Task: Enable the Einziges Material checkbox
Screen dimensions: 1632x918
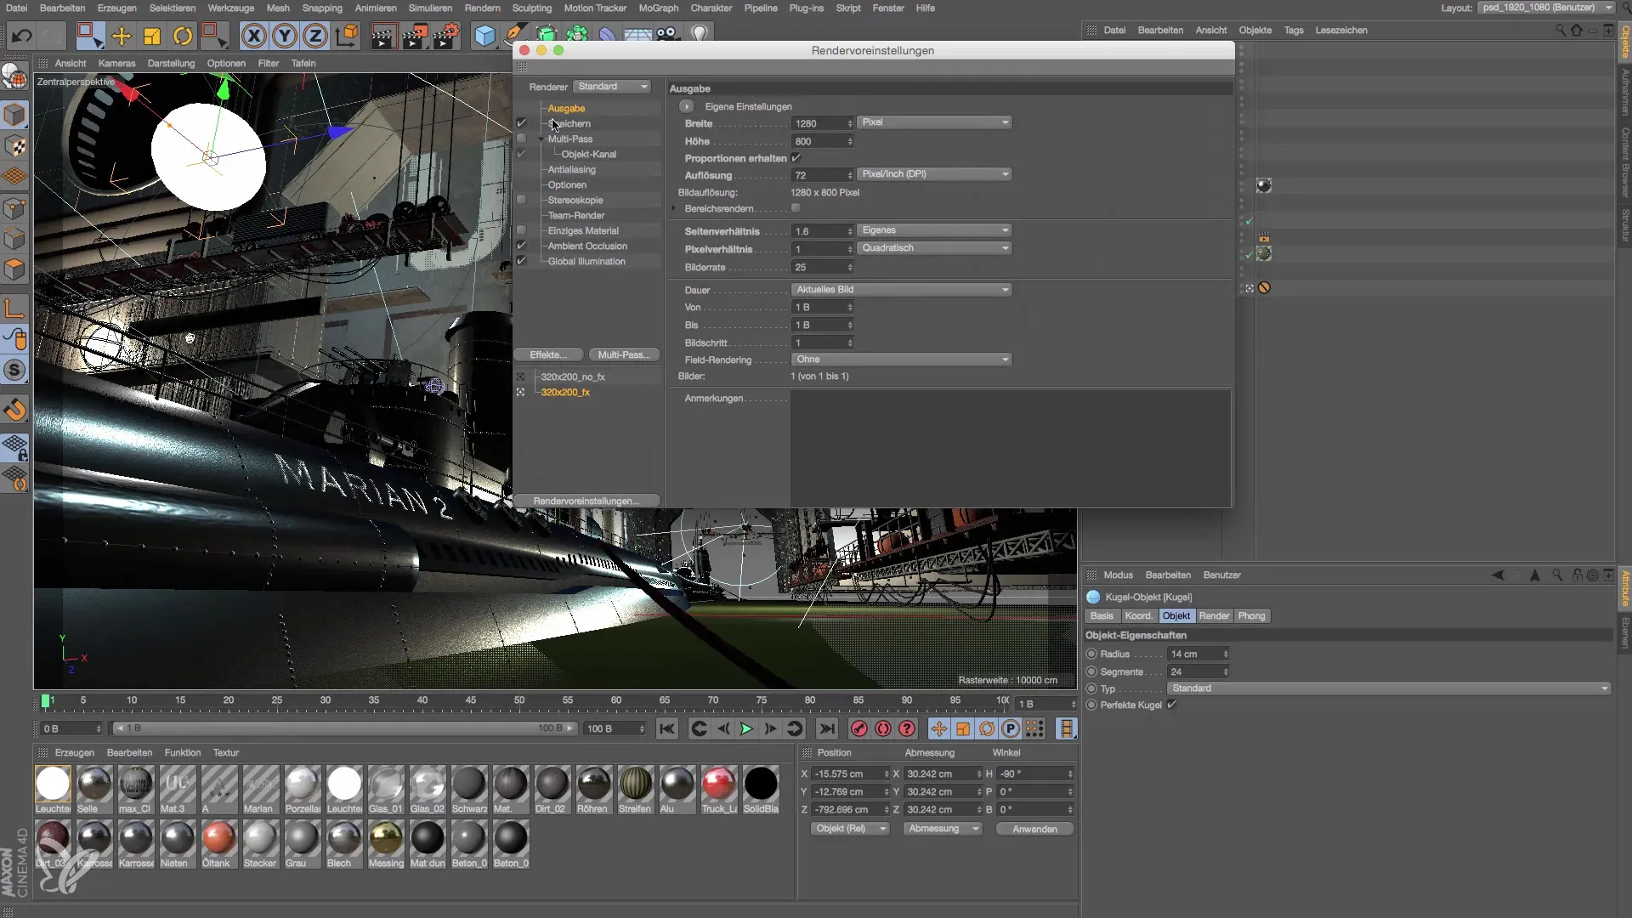Action: [522, 230]
